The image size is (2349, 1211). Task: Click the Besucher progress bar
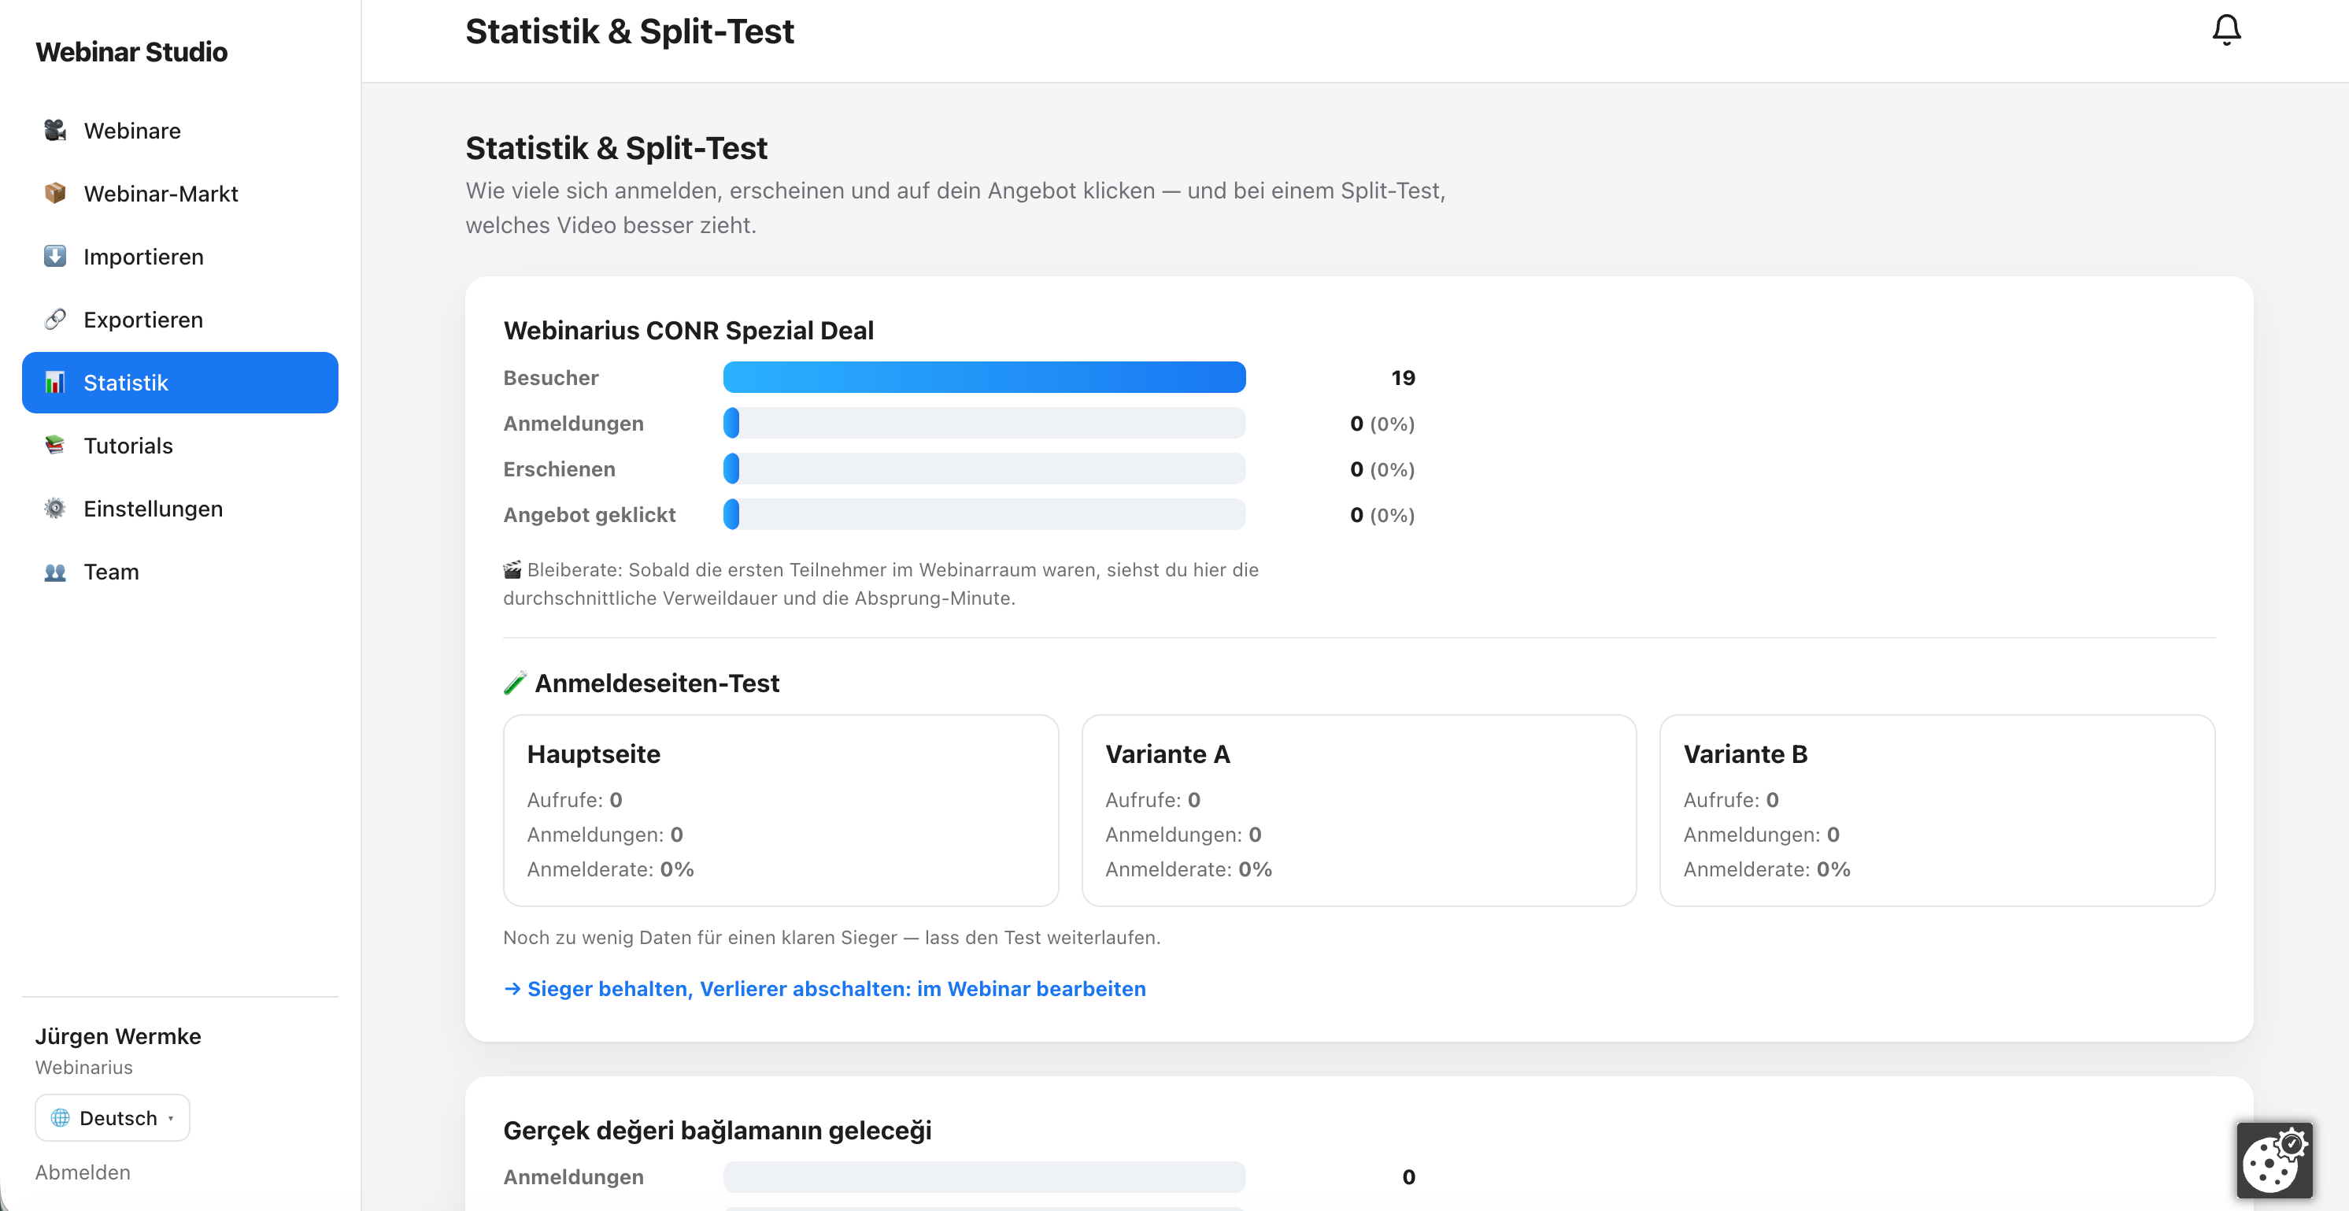pos(984,377)
